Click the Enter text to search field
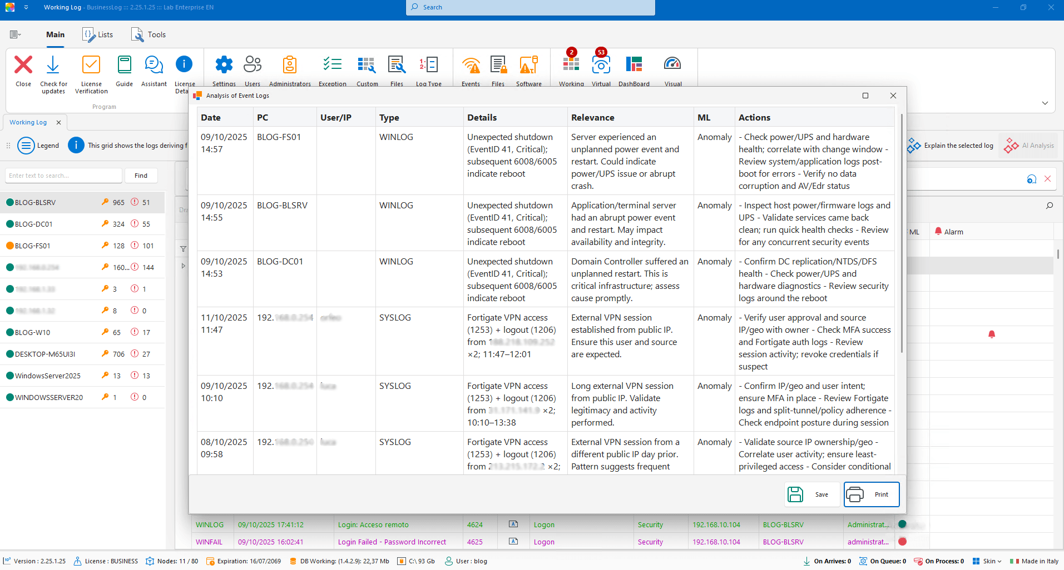The width and height of the screenshot is (1064, 570). click(63, 176)
